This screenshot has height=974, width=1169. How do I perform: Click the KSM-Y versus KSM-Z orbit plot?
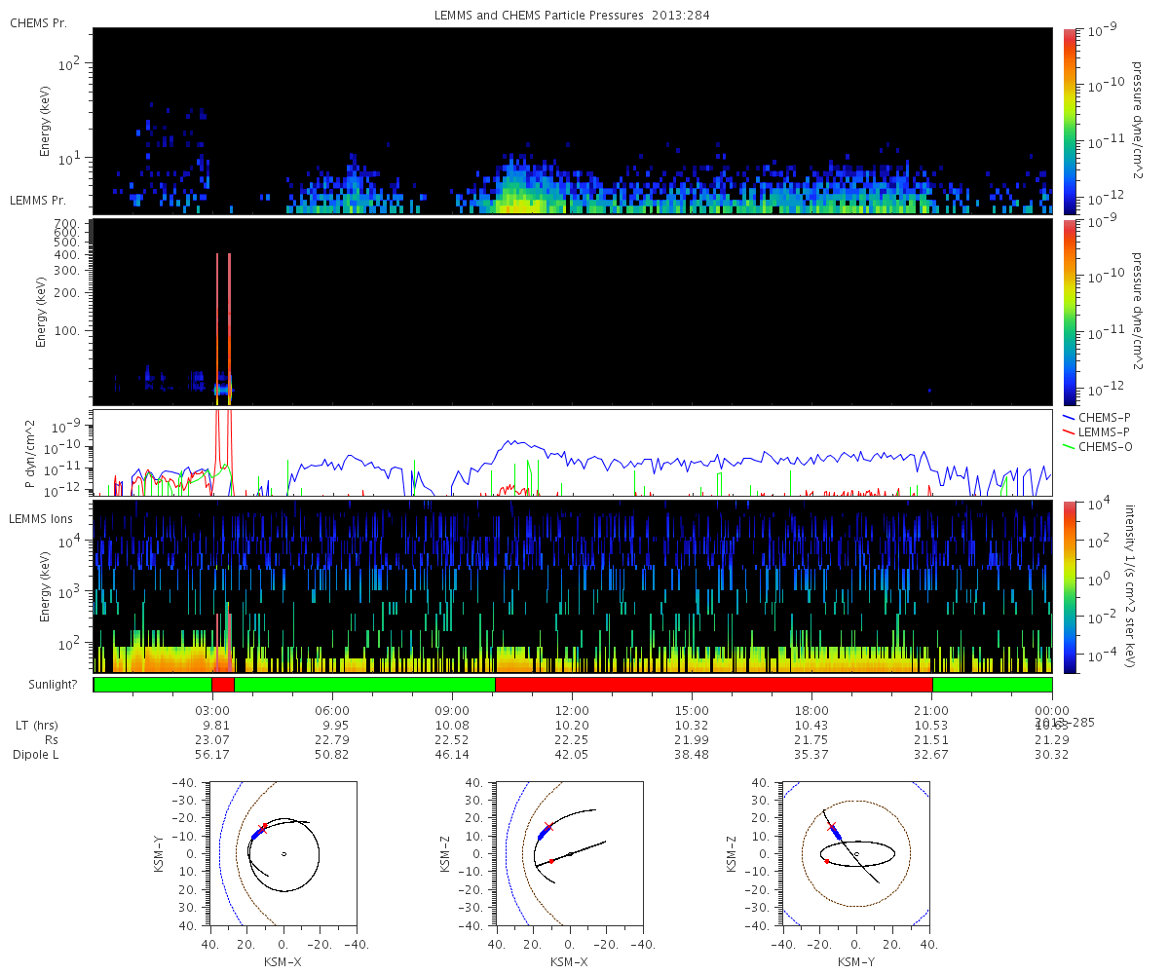[x=856, y=854]
